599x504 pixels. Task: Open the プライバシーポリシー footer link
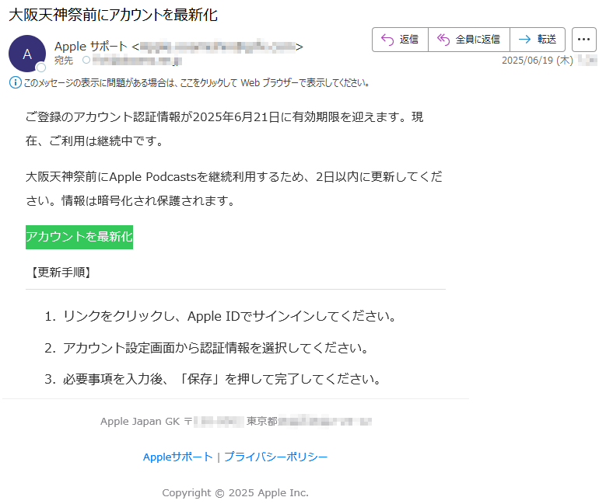276,457
